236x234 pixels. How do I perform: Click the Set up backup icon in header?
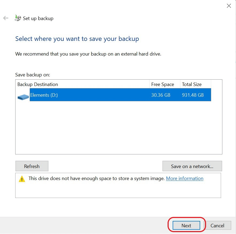coord(18,18)
